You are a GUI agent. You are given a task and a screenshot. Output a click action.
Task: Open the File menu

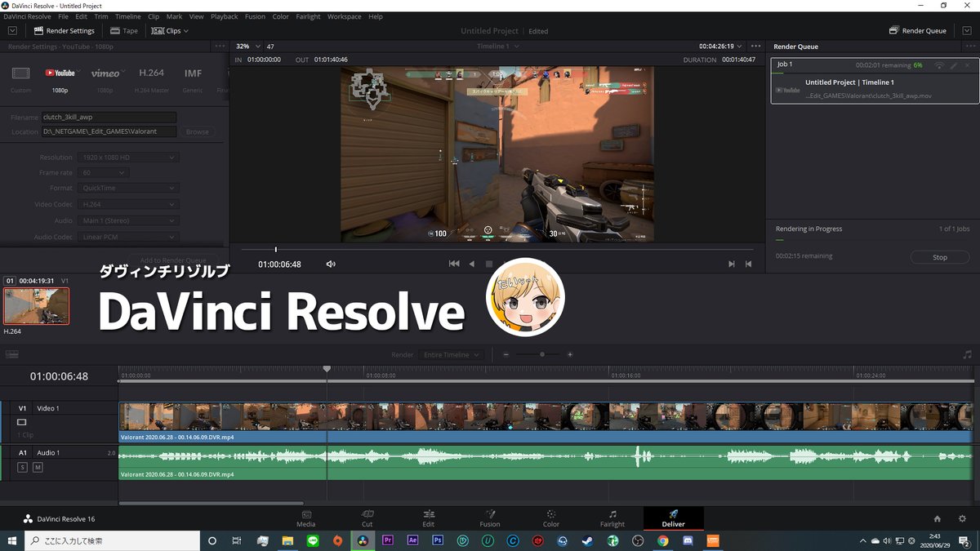click(x=63, y=16)
